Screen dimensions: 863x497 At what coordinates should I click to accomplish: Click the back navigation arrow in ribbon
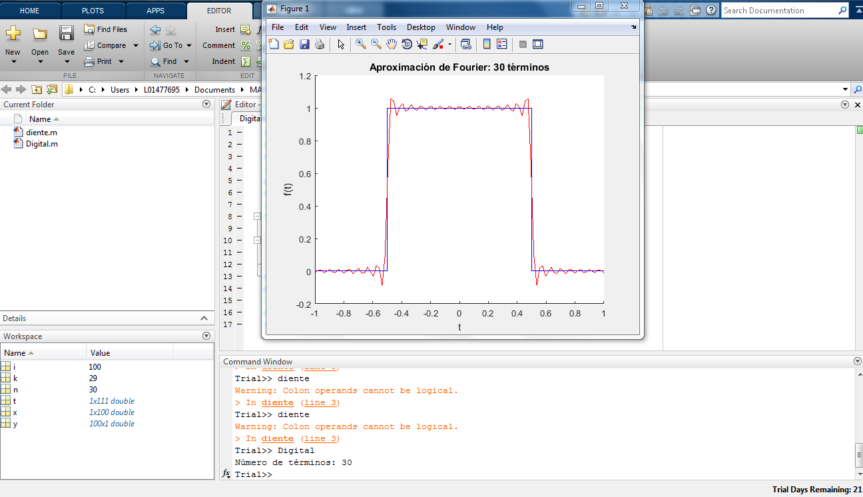click(x=155, y=29)
